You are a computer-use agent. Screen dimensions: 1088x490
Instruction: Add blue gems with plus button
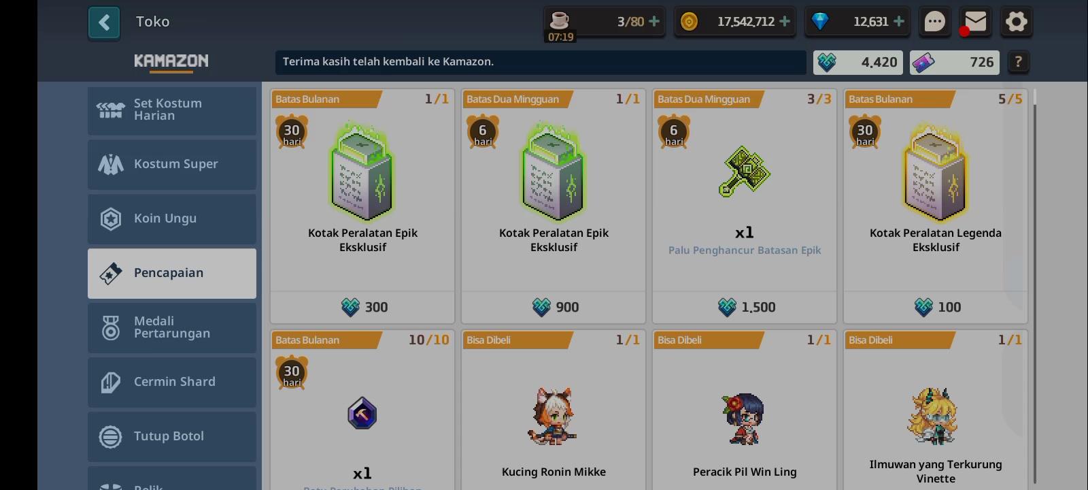899,22
